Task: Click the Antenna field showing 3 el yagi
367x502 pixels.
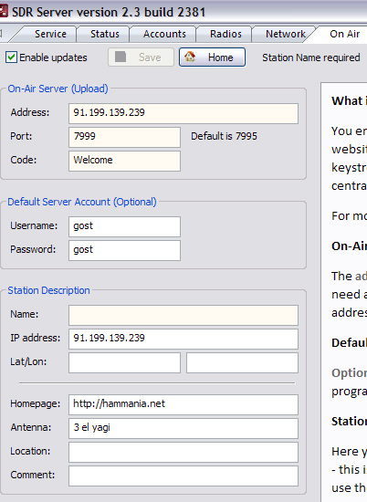Action: tap(183, 428)
